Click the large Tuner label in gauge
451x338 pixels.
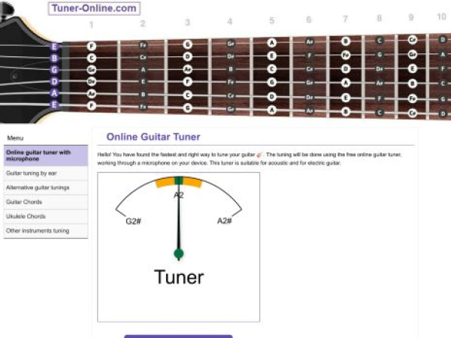click(x=179, y=277)
